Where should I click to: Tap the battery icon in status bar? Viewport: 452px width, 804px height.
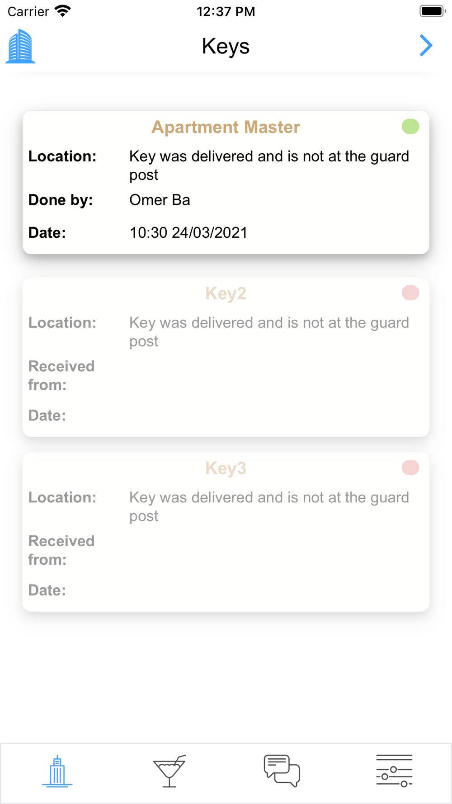[432, 11]
